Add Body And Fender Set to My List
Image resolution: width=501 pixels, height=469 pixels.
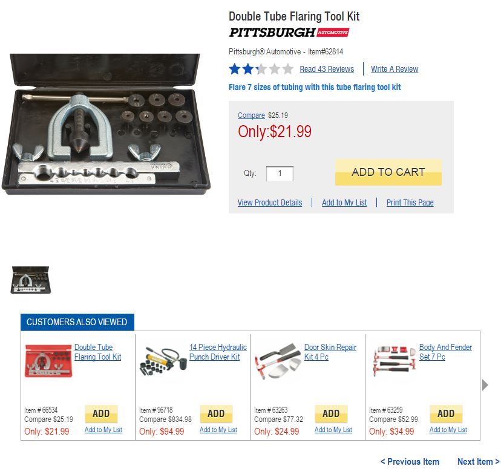point(448,430)
